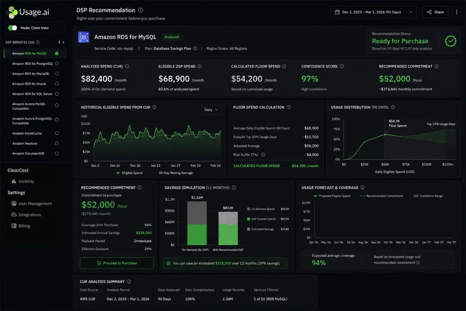Select Amazon RDS for Oracle radio
Image resolution: width=466 pixels, height=311 pixels.
point(57,84)
